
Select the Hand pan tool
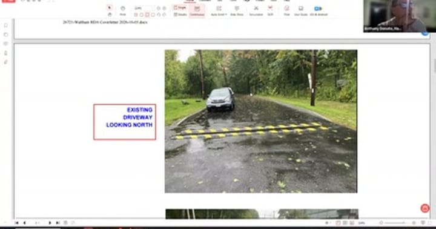[x=110, y=14]
